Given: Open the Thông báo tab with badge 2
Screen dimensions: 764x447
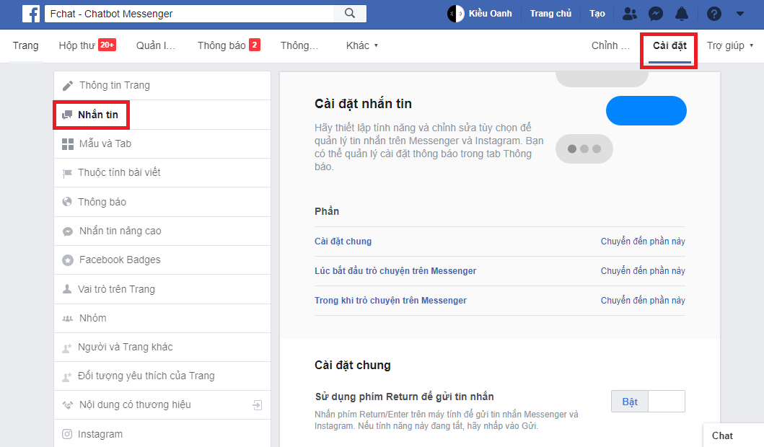Looking at the screenshot, I should 229,45.
